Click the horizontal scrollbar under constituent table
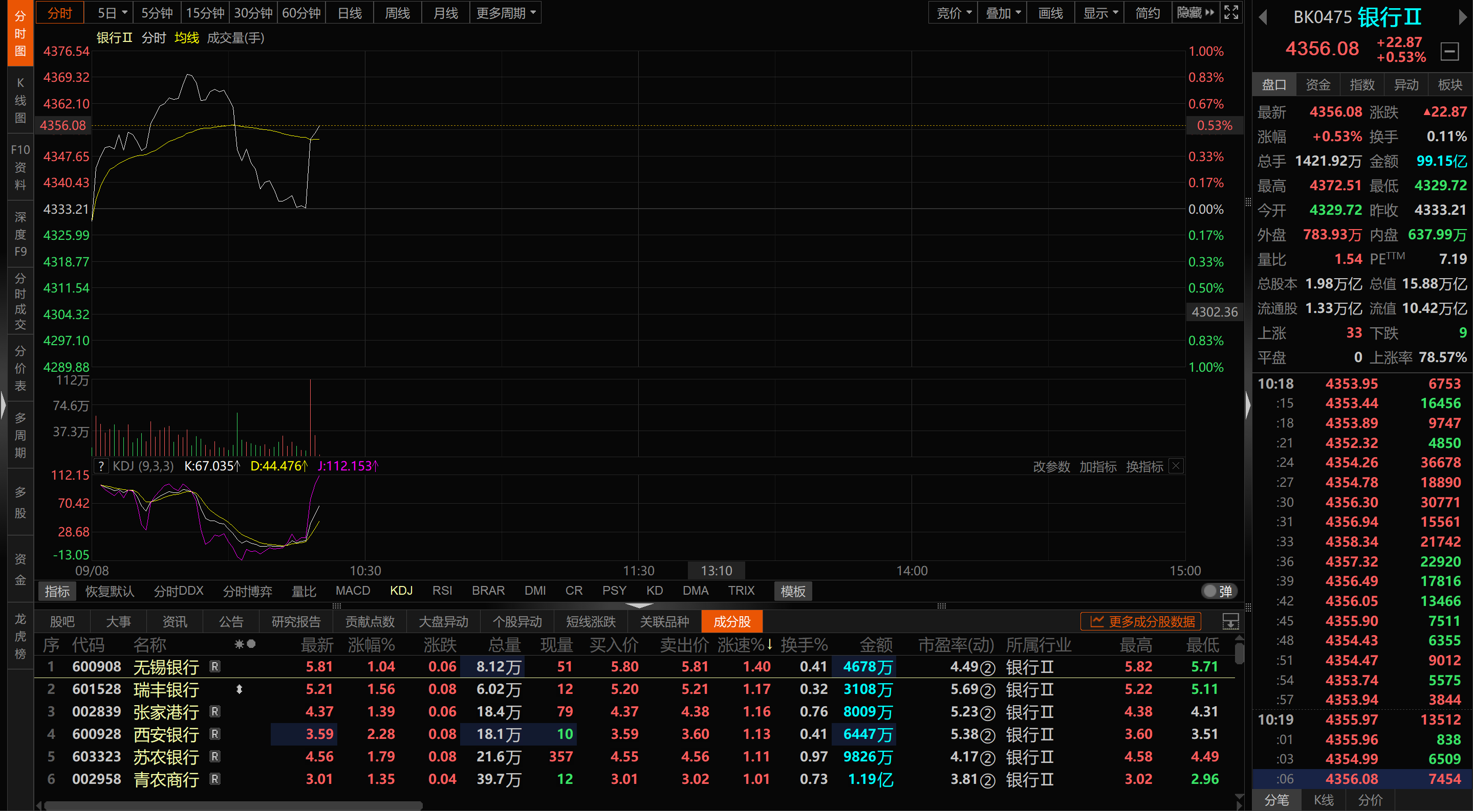Image resolution: width=1473 pixels, height=811 pixels. pyautogui.click(x=233, y=805)
